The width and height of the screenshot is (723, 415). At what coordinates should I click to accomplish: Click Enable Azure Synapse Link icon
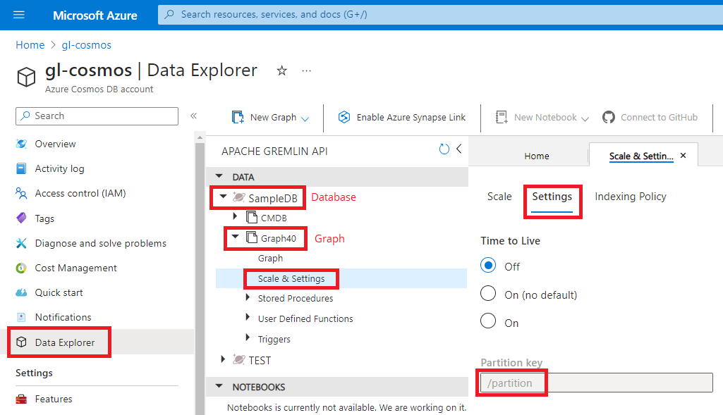(x=344, y=118)
